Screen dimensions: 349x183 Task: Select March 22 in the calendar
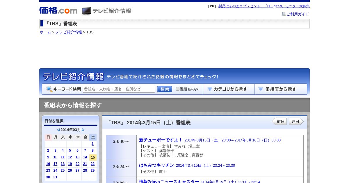coord(93,164)
